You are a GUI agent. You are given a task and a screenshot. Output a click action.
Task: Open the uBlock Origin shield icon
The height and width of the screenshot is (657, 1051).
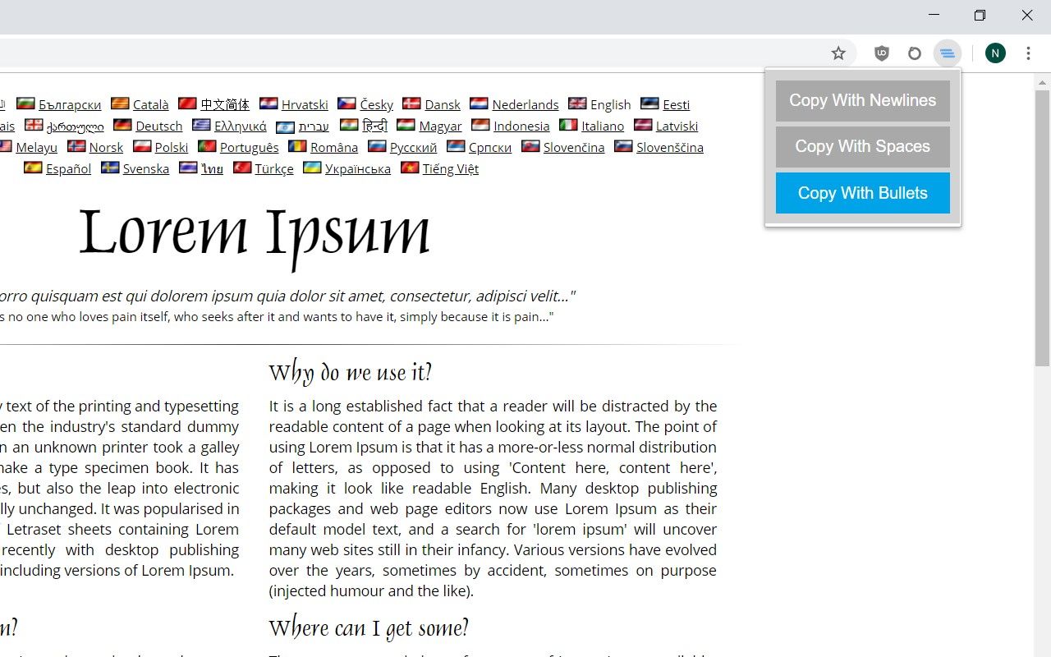pyautogui.click(x=881, y=53)
